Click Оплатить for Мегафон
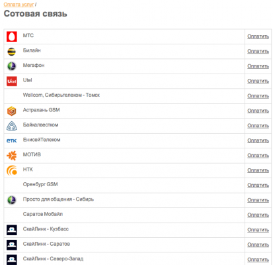273x265 pixels. coord(258,66)
